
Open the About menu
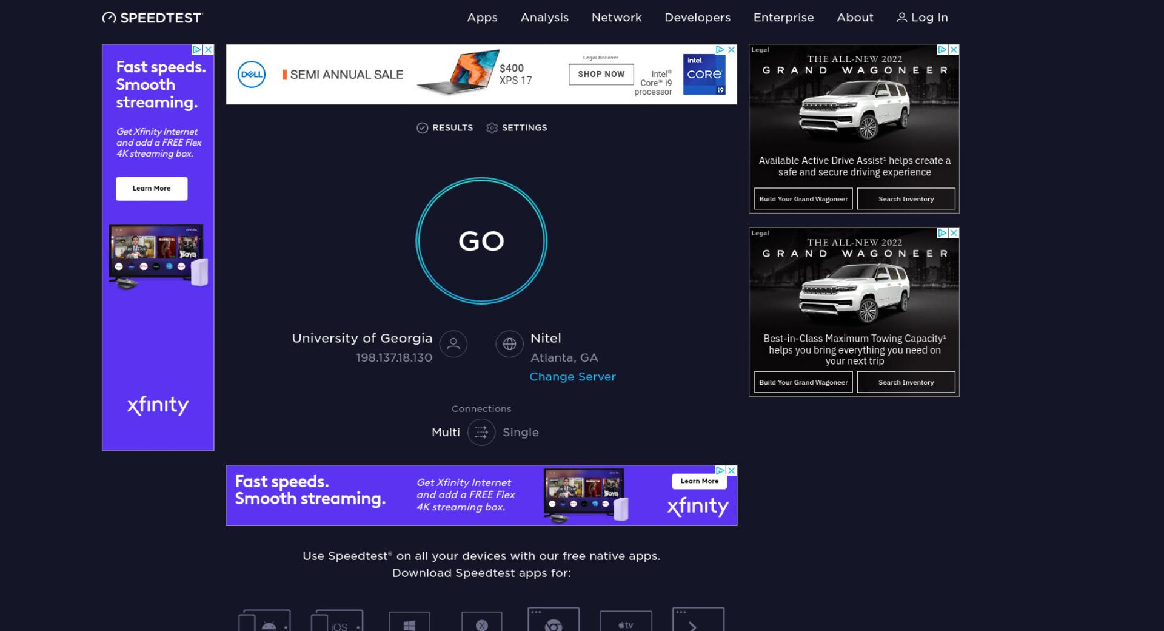pos(855,18)
